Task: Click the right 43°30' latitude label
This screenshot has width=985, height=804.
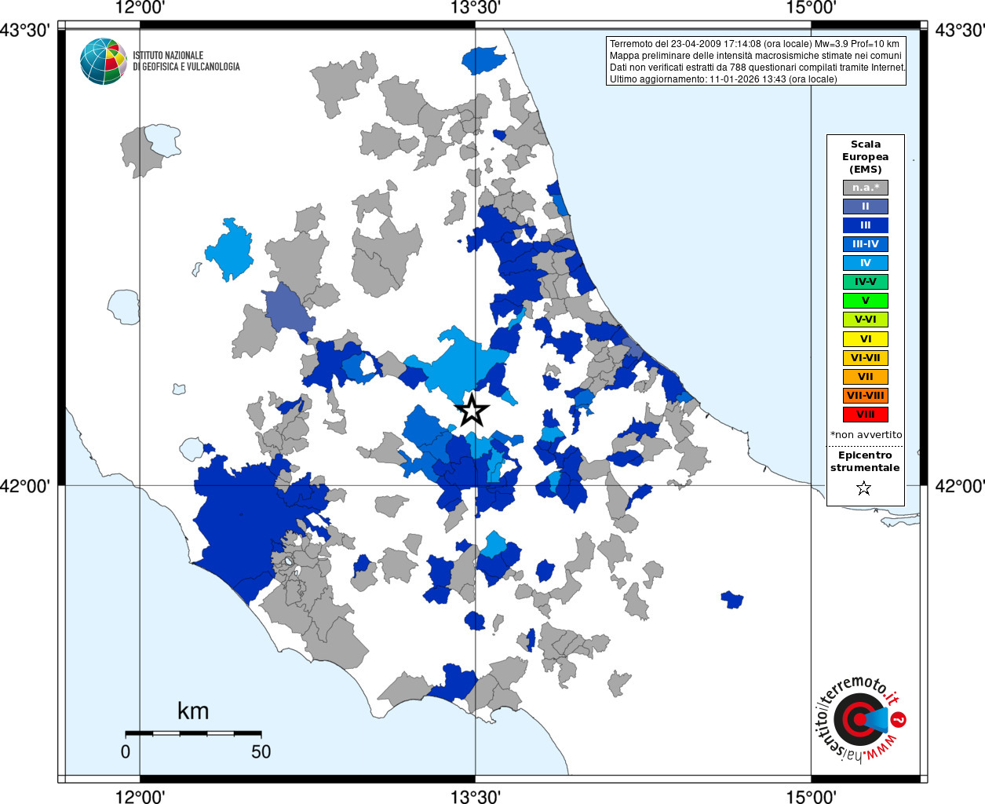Action: point(960,31)
